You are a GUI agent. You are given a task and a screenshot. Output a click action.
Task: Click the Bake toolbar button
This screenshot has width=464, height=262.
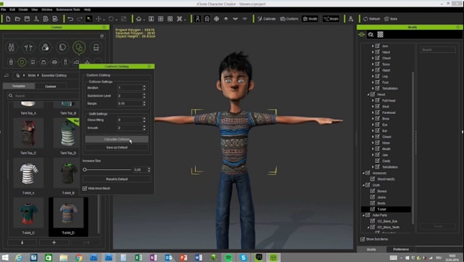pyautogui.click(x=390, y=19)
